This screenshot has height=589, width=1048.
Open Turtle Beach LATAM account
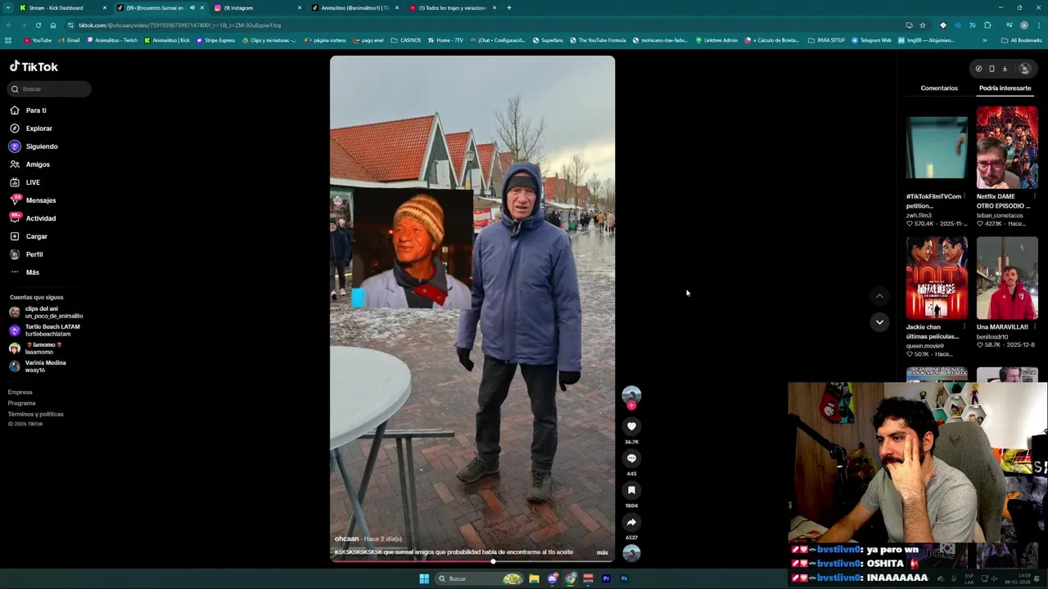tap(45, 330)
